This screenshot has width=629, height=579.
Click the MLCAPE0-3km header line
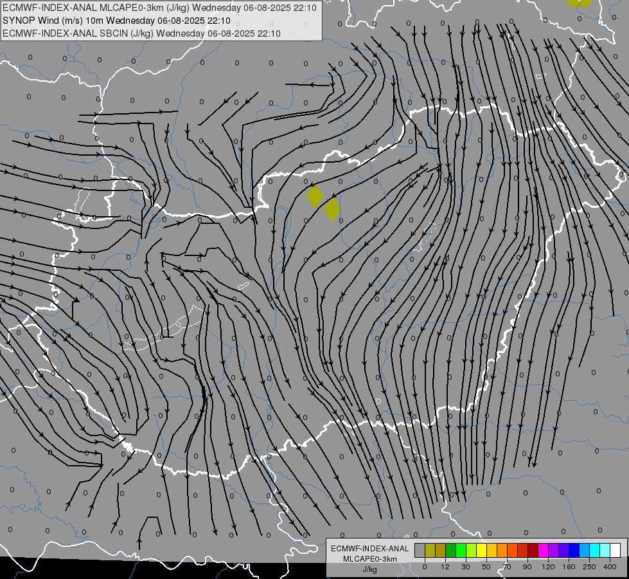point(159,8)
